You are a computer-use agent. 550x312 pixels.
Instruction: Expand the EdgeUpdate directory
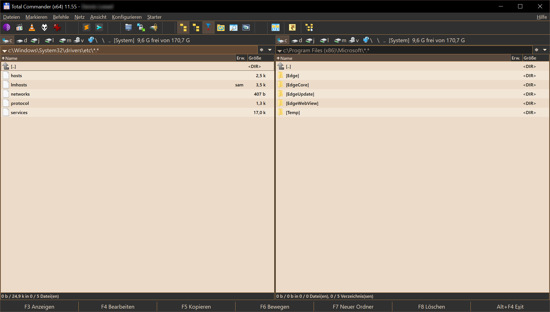coord(300,94)
